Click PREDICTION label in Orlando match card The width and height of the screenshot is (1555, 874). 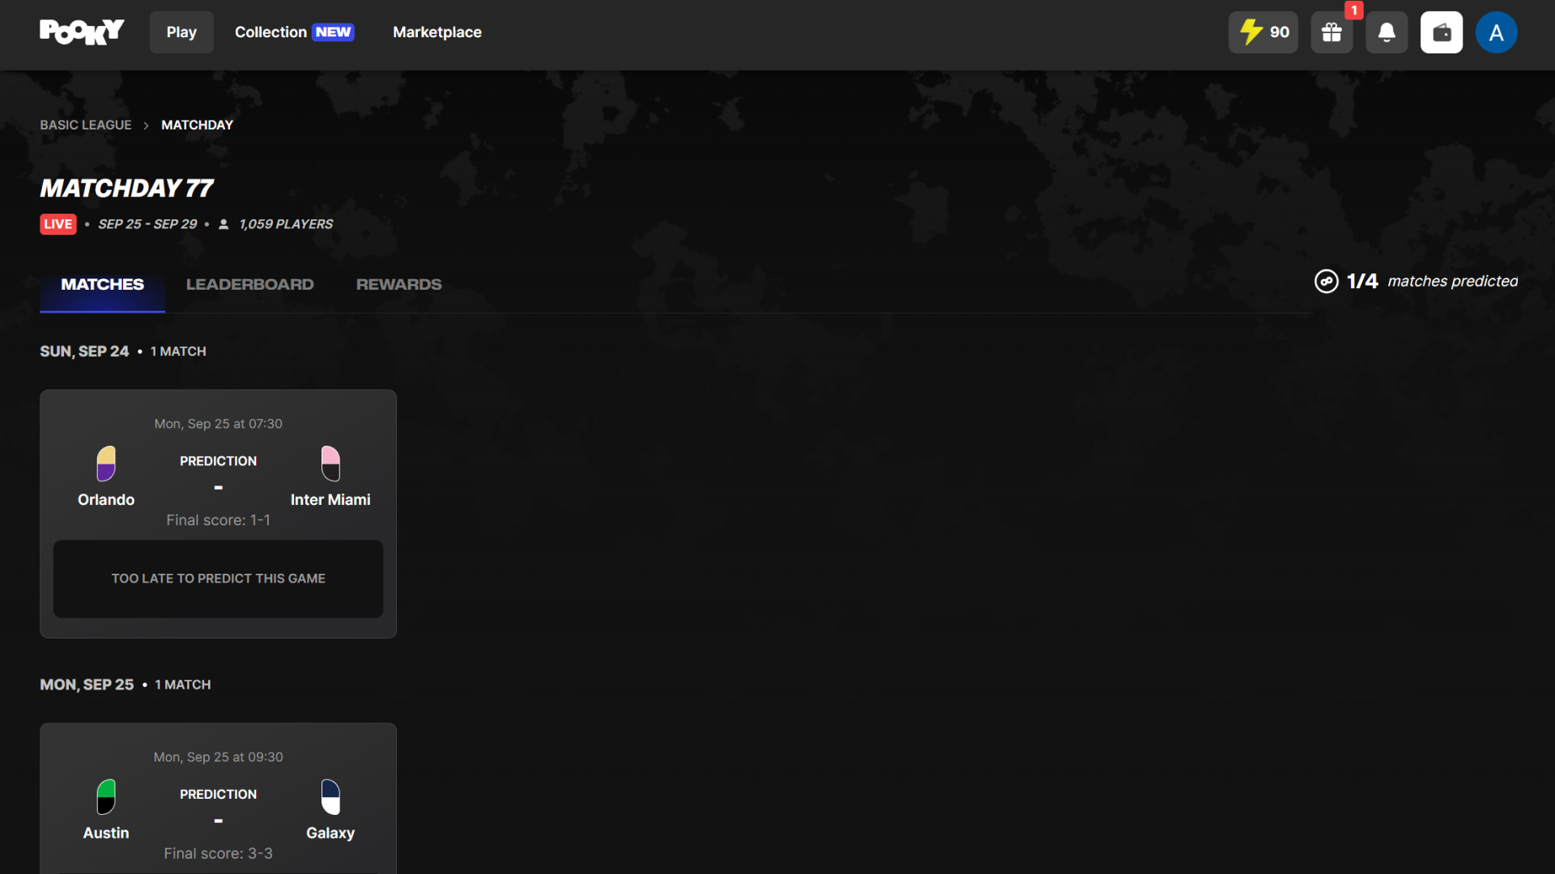pyautogui.click(x=218, y=461)
